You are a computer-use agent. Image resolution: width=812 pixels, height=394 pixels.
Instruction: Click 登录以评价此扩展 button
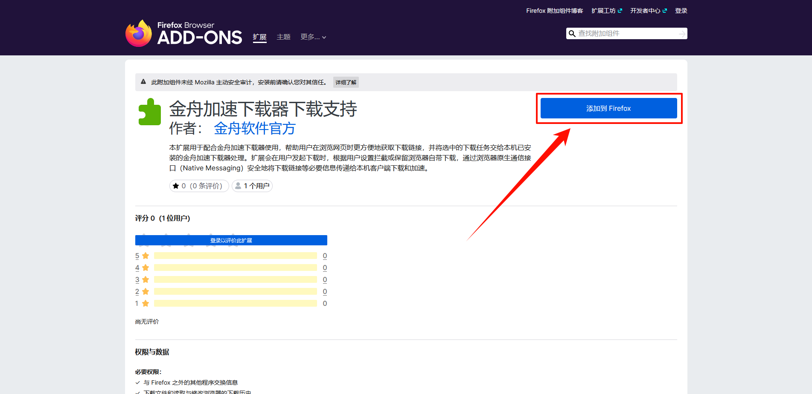point(231,240)
